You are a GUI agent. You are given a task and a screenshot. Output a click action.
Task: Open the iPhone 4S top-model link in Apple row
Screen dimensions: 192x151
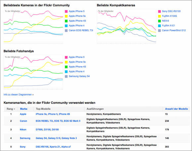pos(64,114)
